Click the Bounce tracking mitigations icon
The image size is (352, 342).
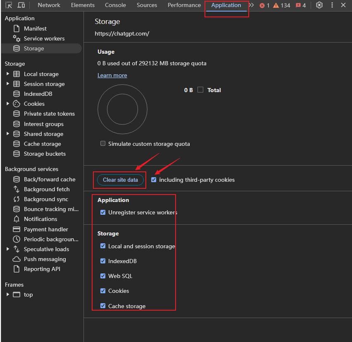(17, 209)
